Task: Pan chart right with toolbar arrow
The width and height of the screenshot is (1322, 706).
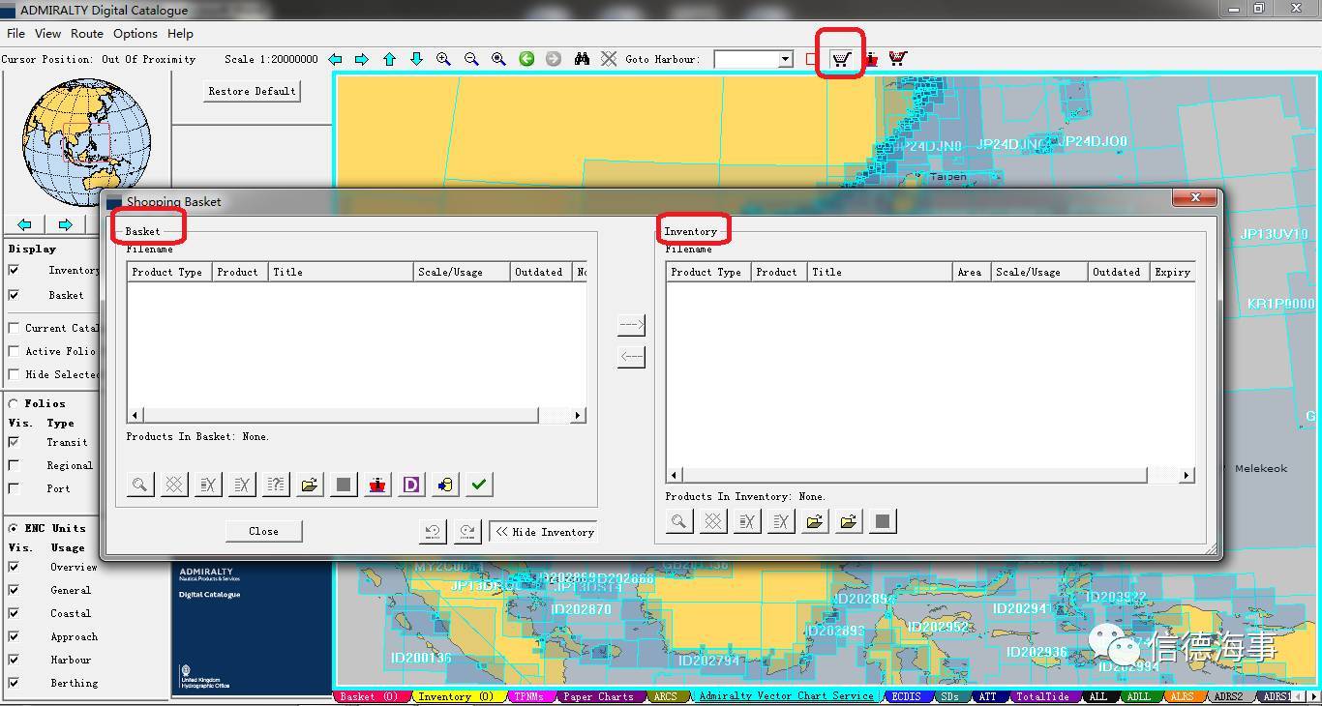Action: (x=362, y=59)
